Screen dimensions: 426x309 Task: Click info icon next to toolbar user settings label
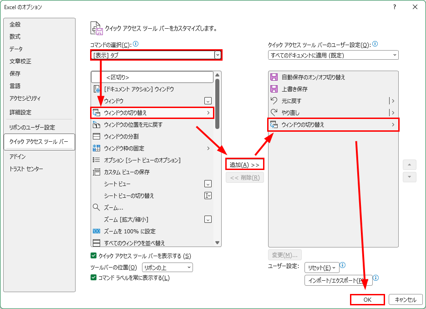click(375, 44)
